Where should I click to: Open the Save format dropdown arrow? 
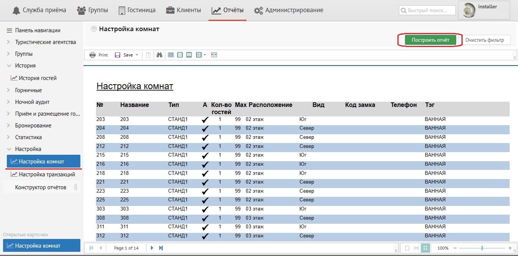tap(137, 55)
